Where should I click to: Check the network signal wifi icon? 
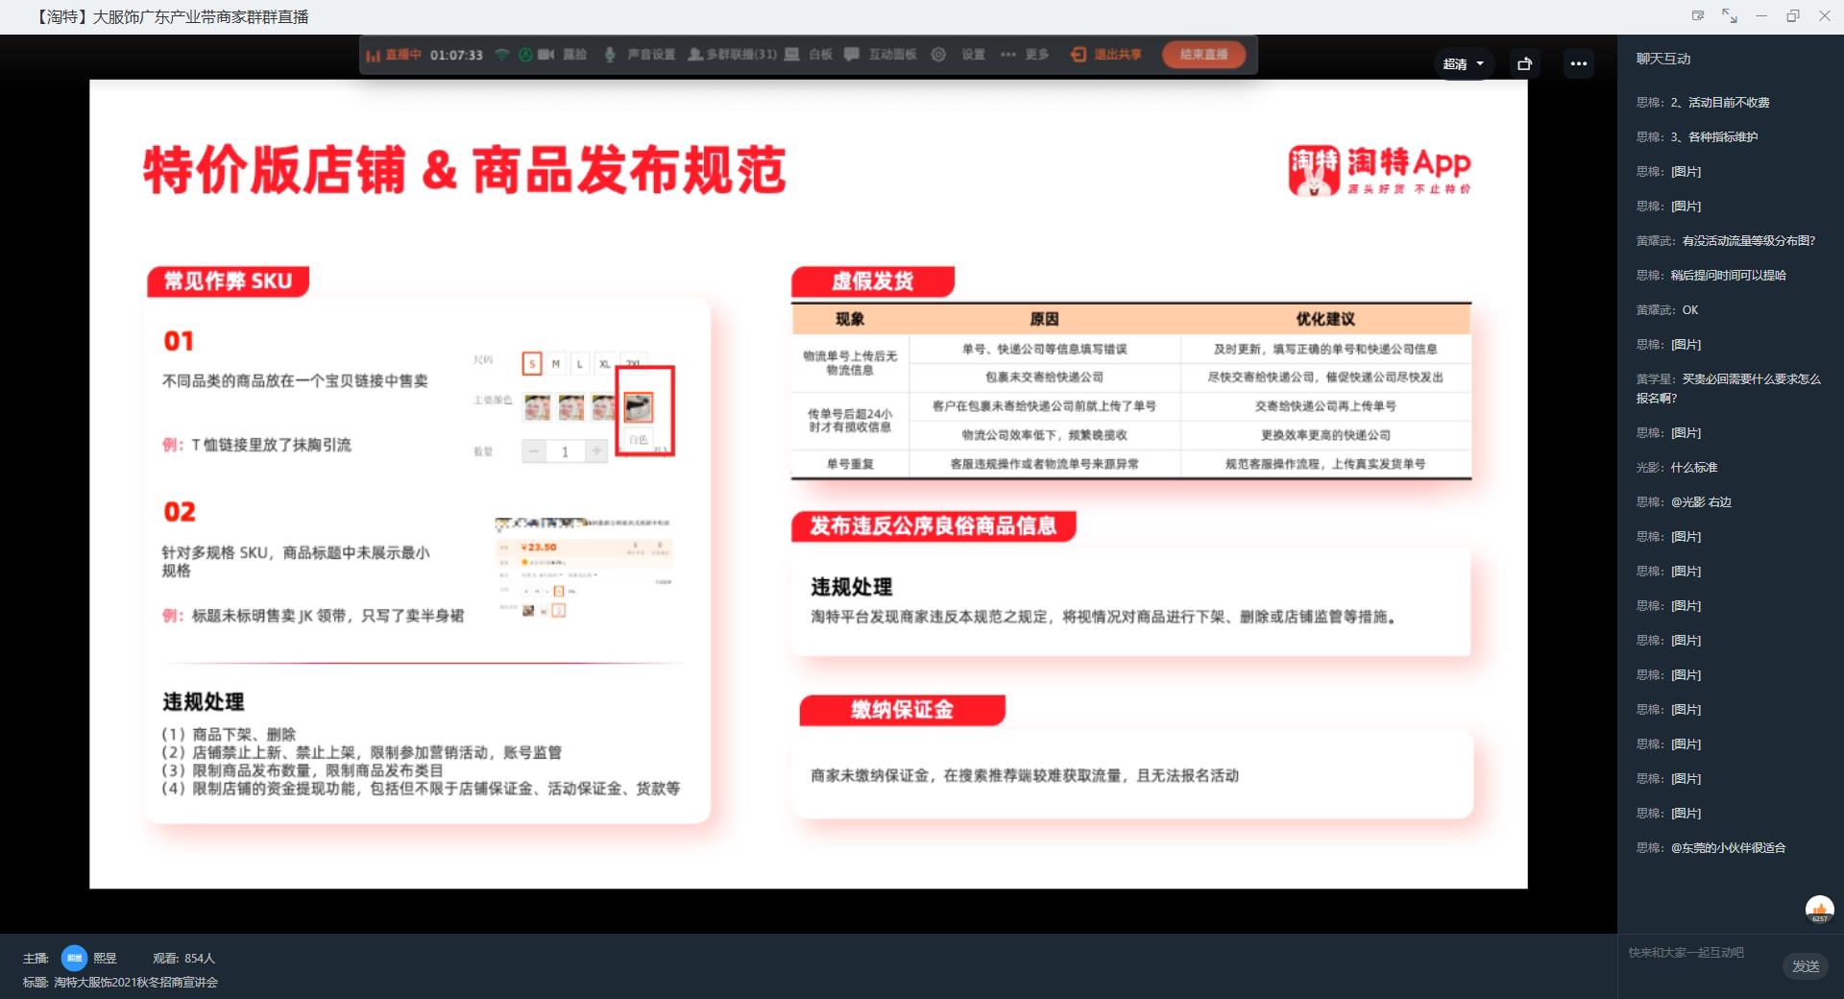point(501,55)
